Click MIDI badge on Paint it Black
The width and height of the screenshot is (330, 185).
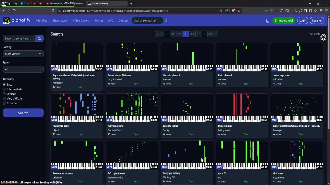click(219, 120)
